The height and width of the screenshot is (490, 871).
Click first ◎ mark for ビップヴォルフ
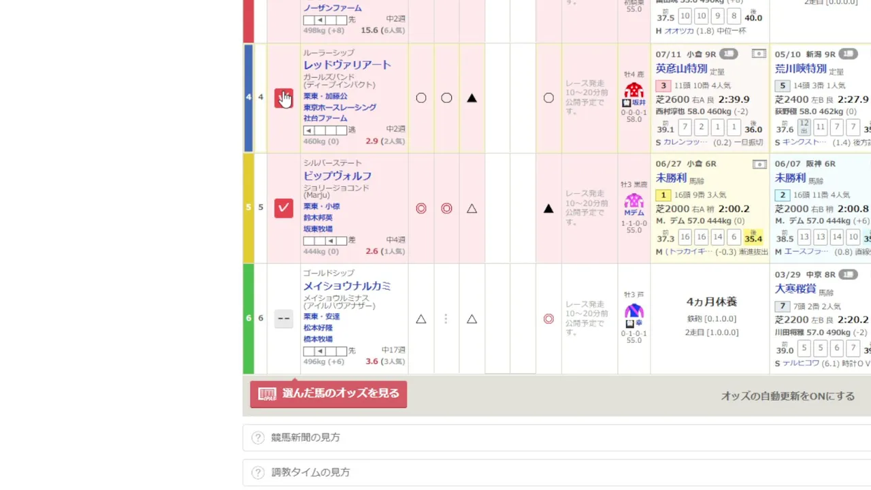point(421,208)
